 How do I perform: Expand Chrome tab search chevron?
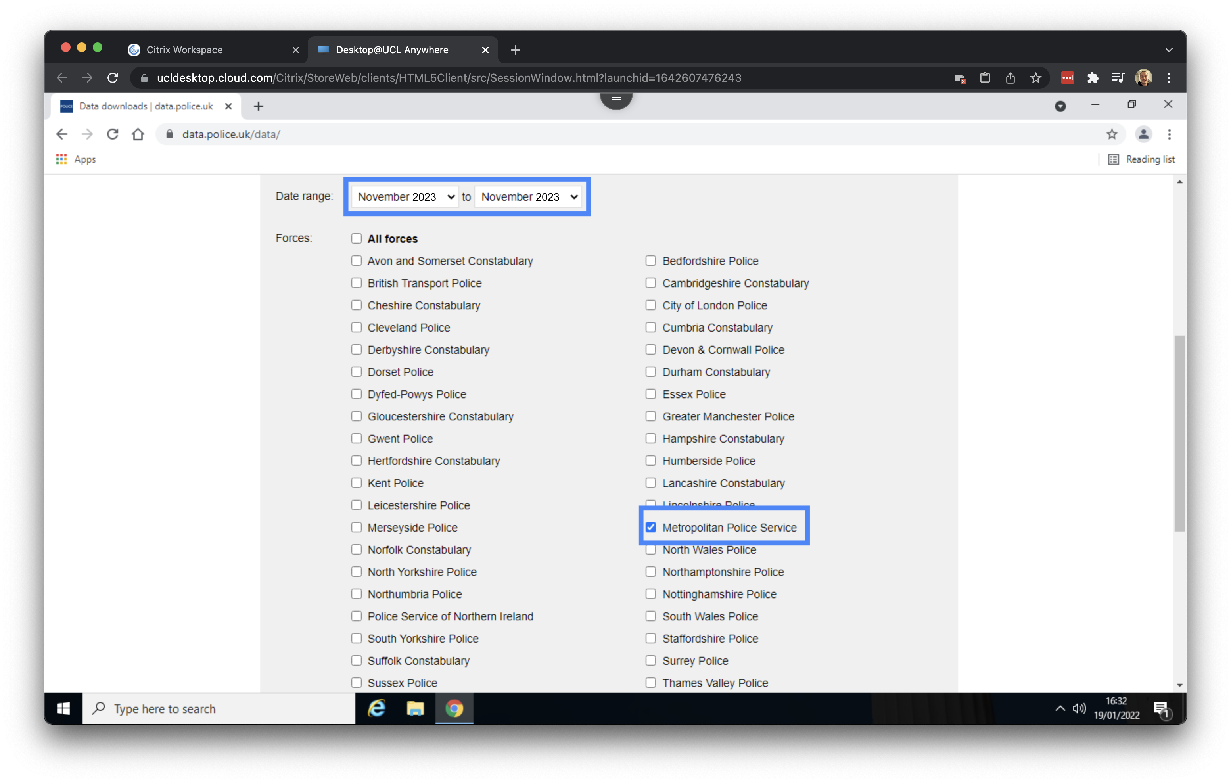1169,50
